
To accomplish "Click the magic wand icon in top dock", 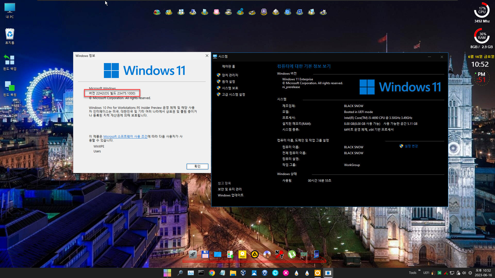I will point(169,12).
